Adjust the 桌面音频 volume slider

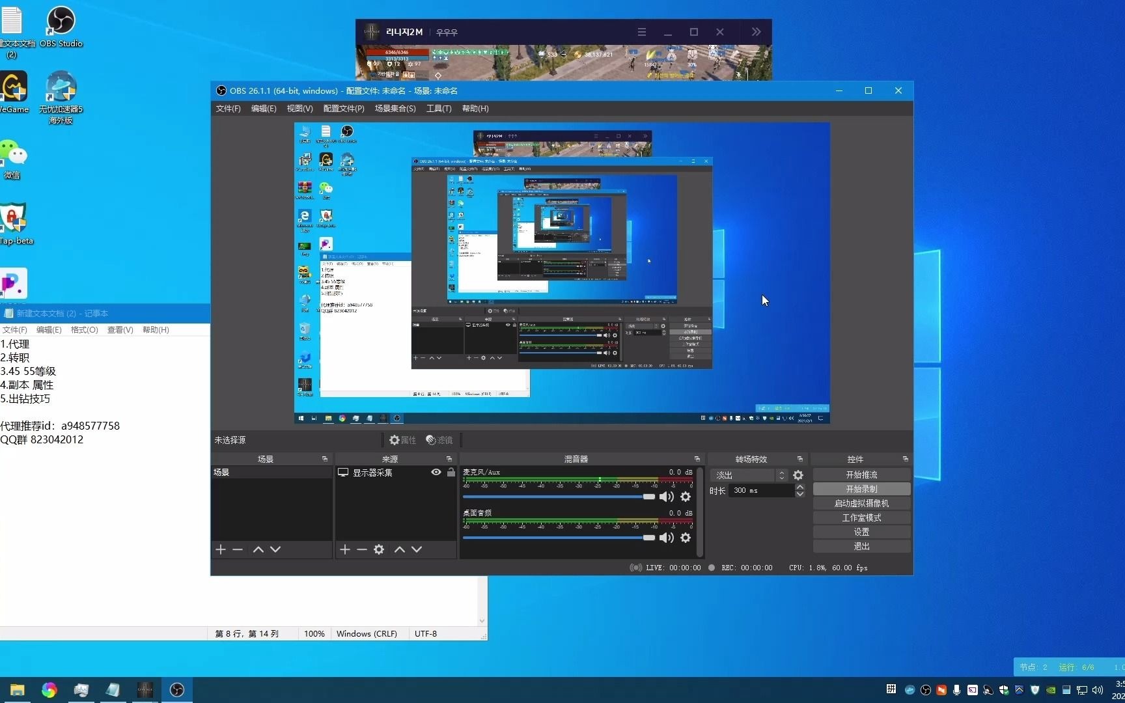[559, 538]
